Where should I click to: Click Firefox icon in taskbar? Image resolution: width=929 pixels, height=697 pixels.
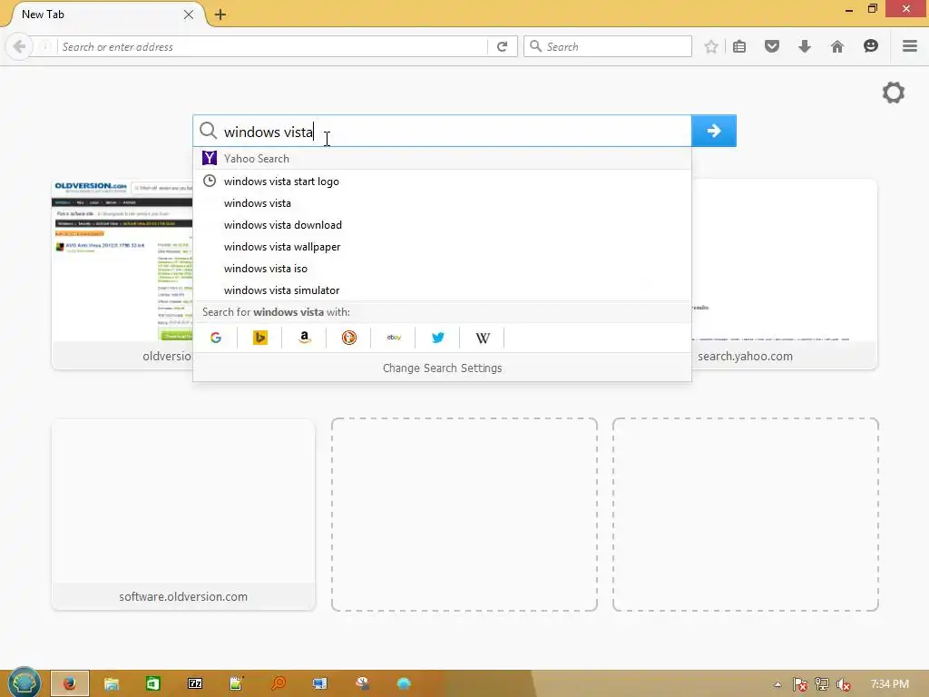click(69, 683)
